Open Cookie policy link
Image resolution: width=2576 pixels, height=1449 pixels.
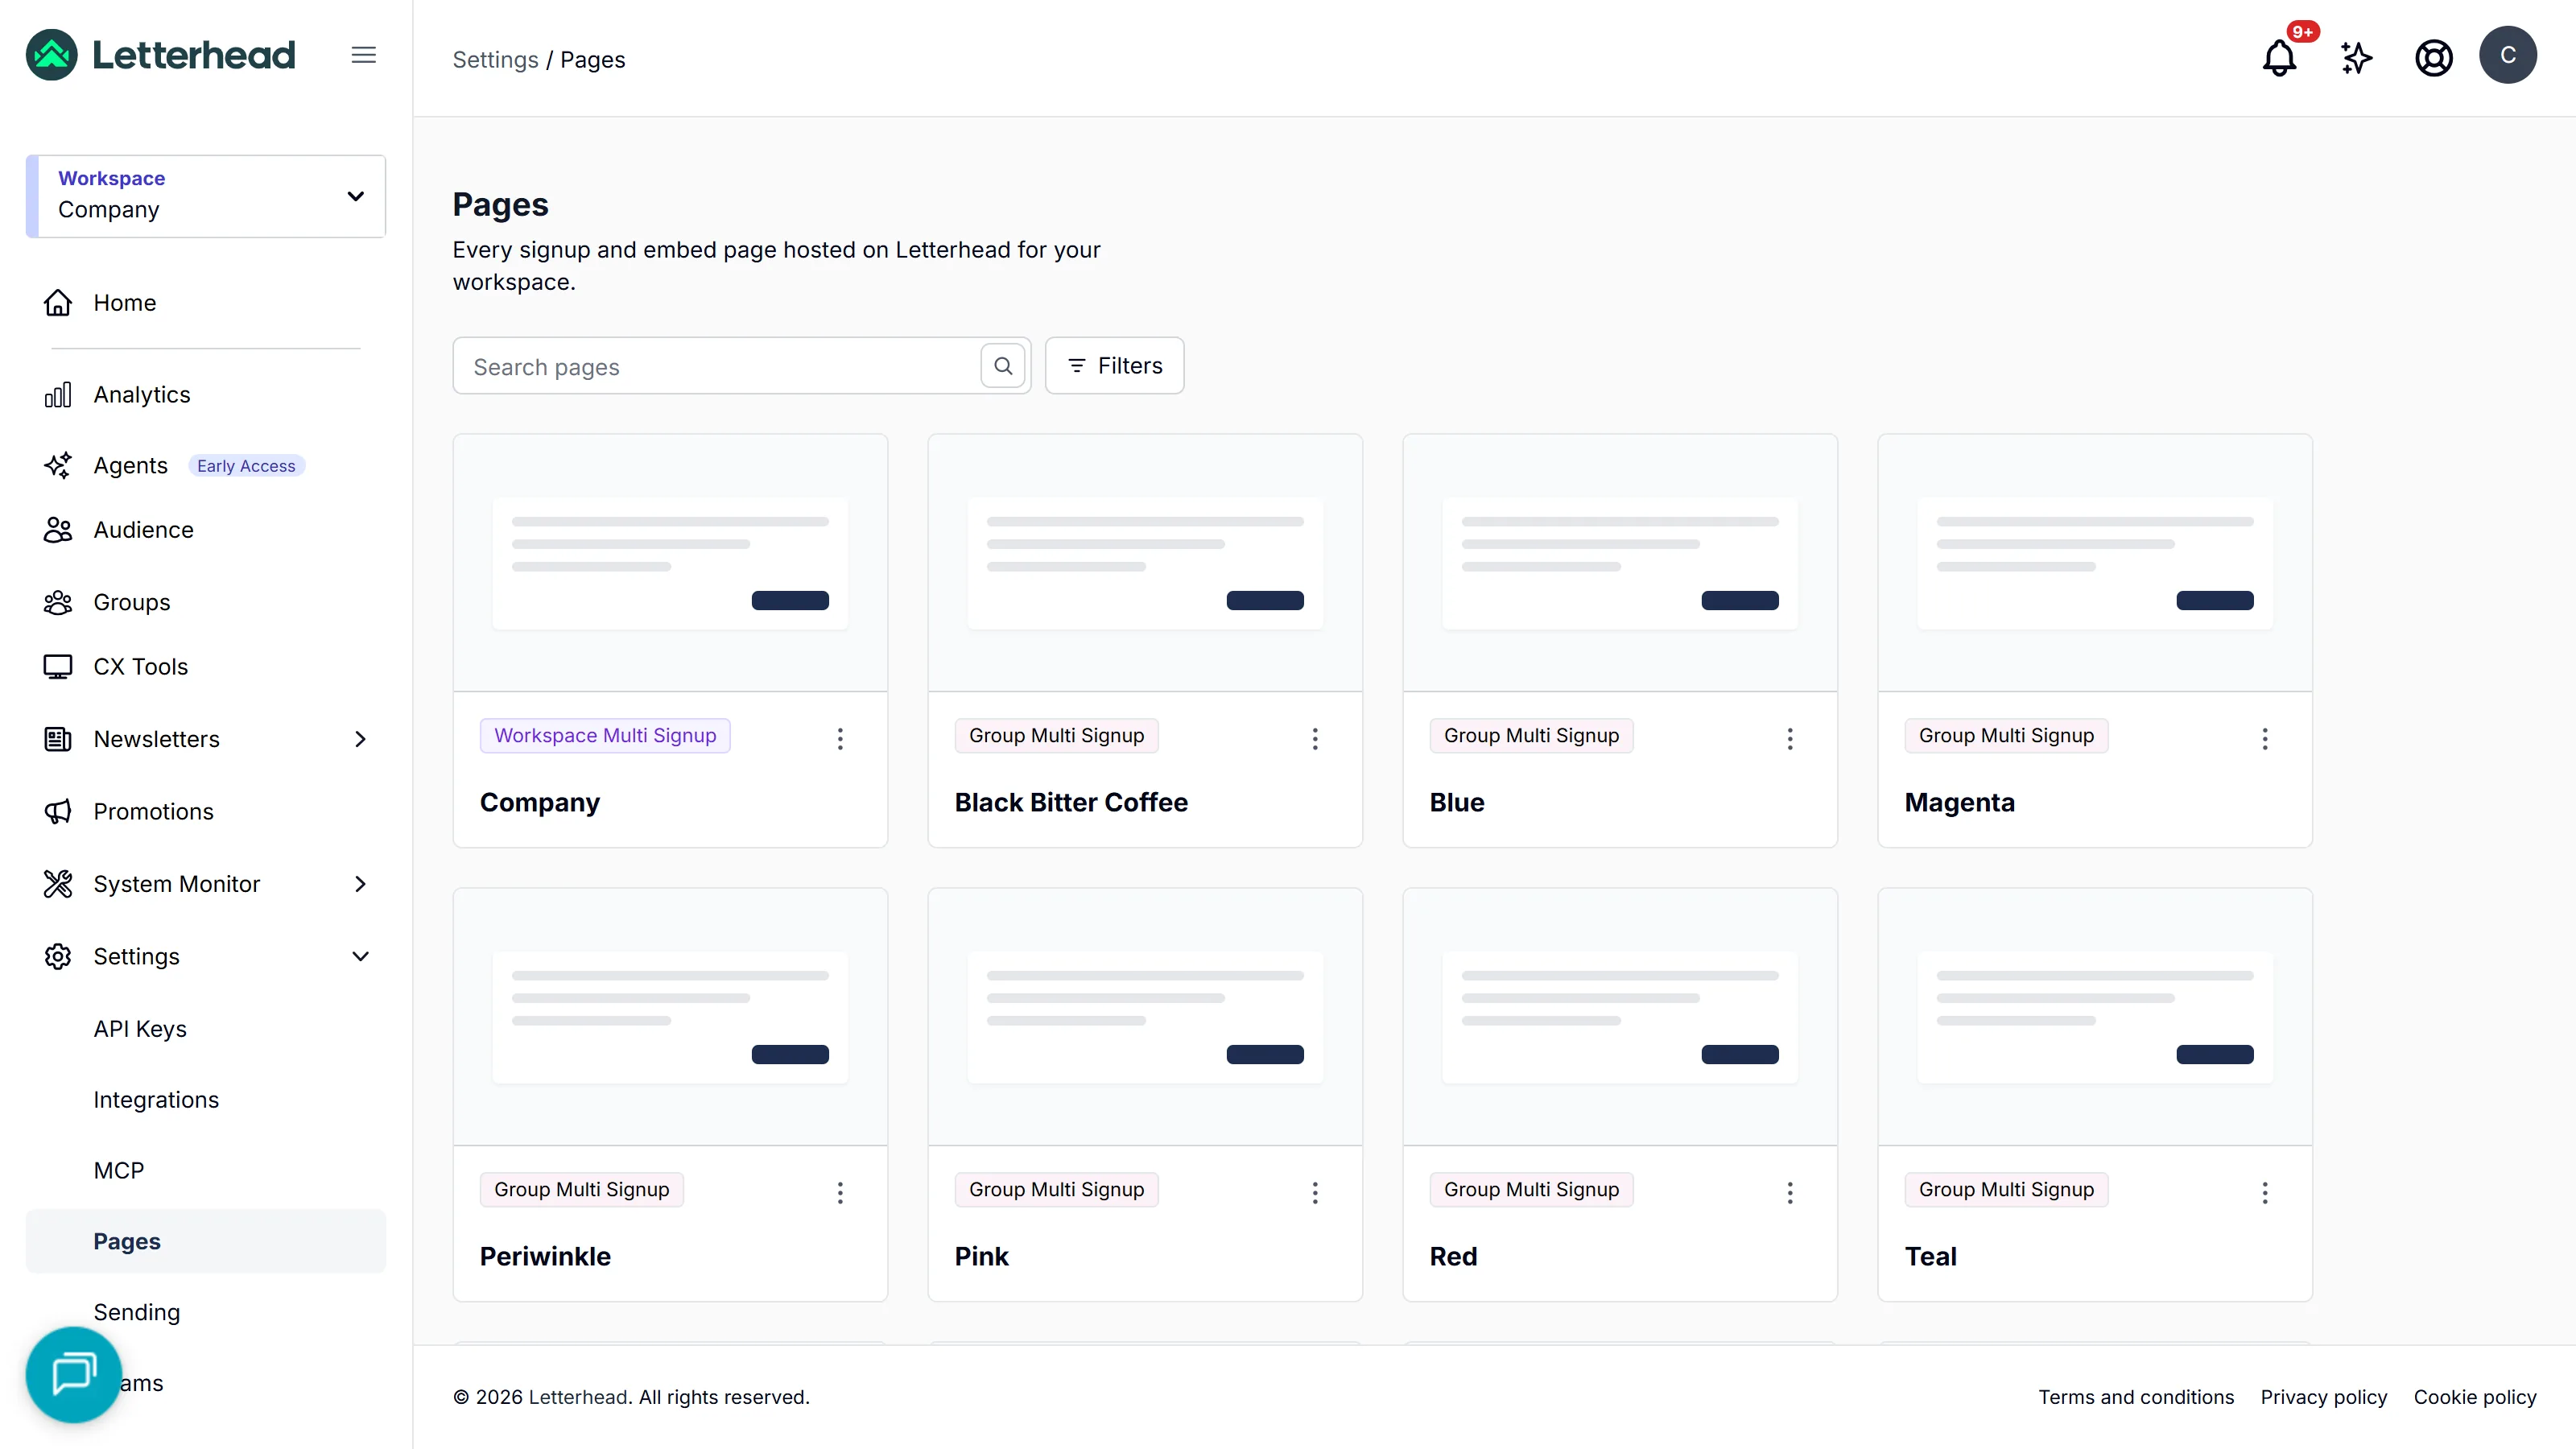[2475, 1397]
